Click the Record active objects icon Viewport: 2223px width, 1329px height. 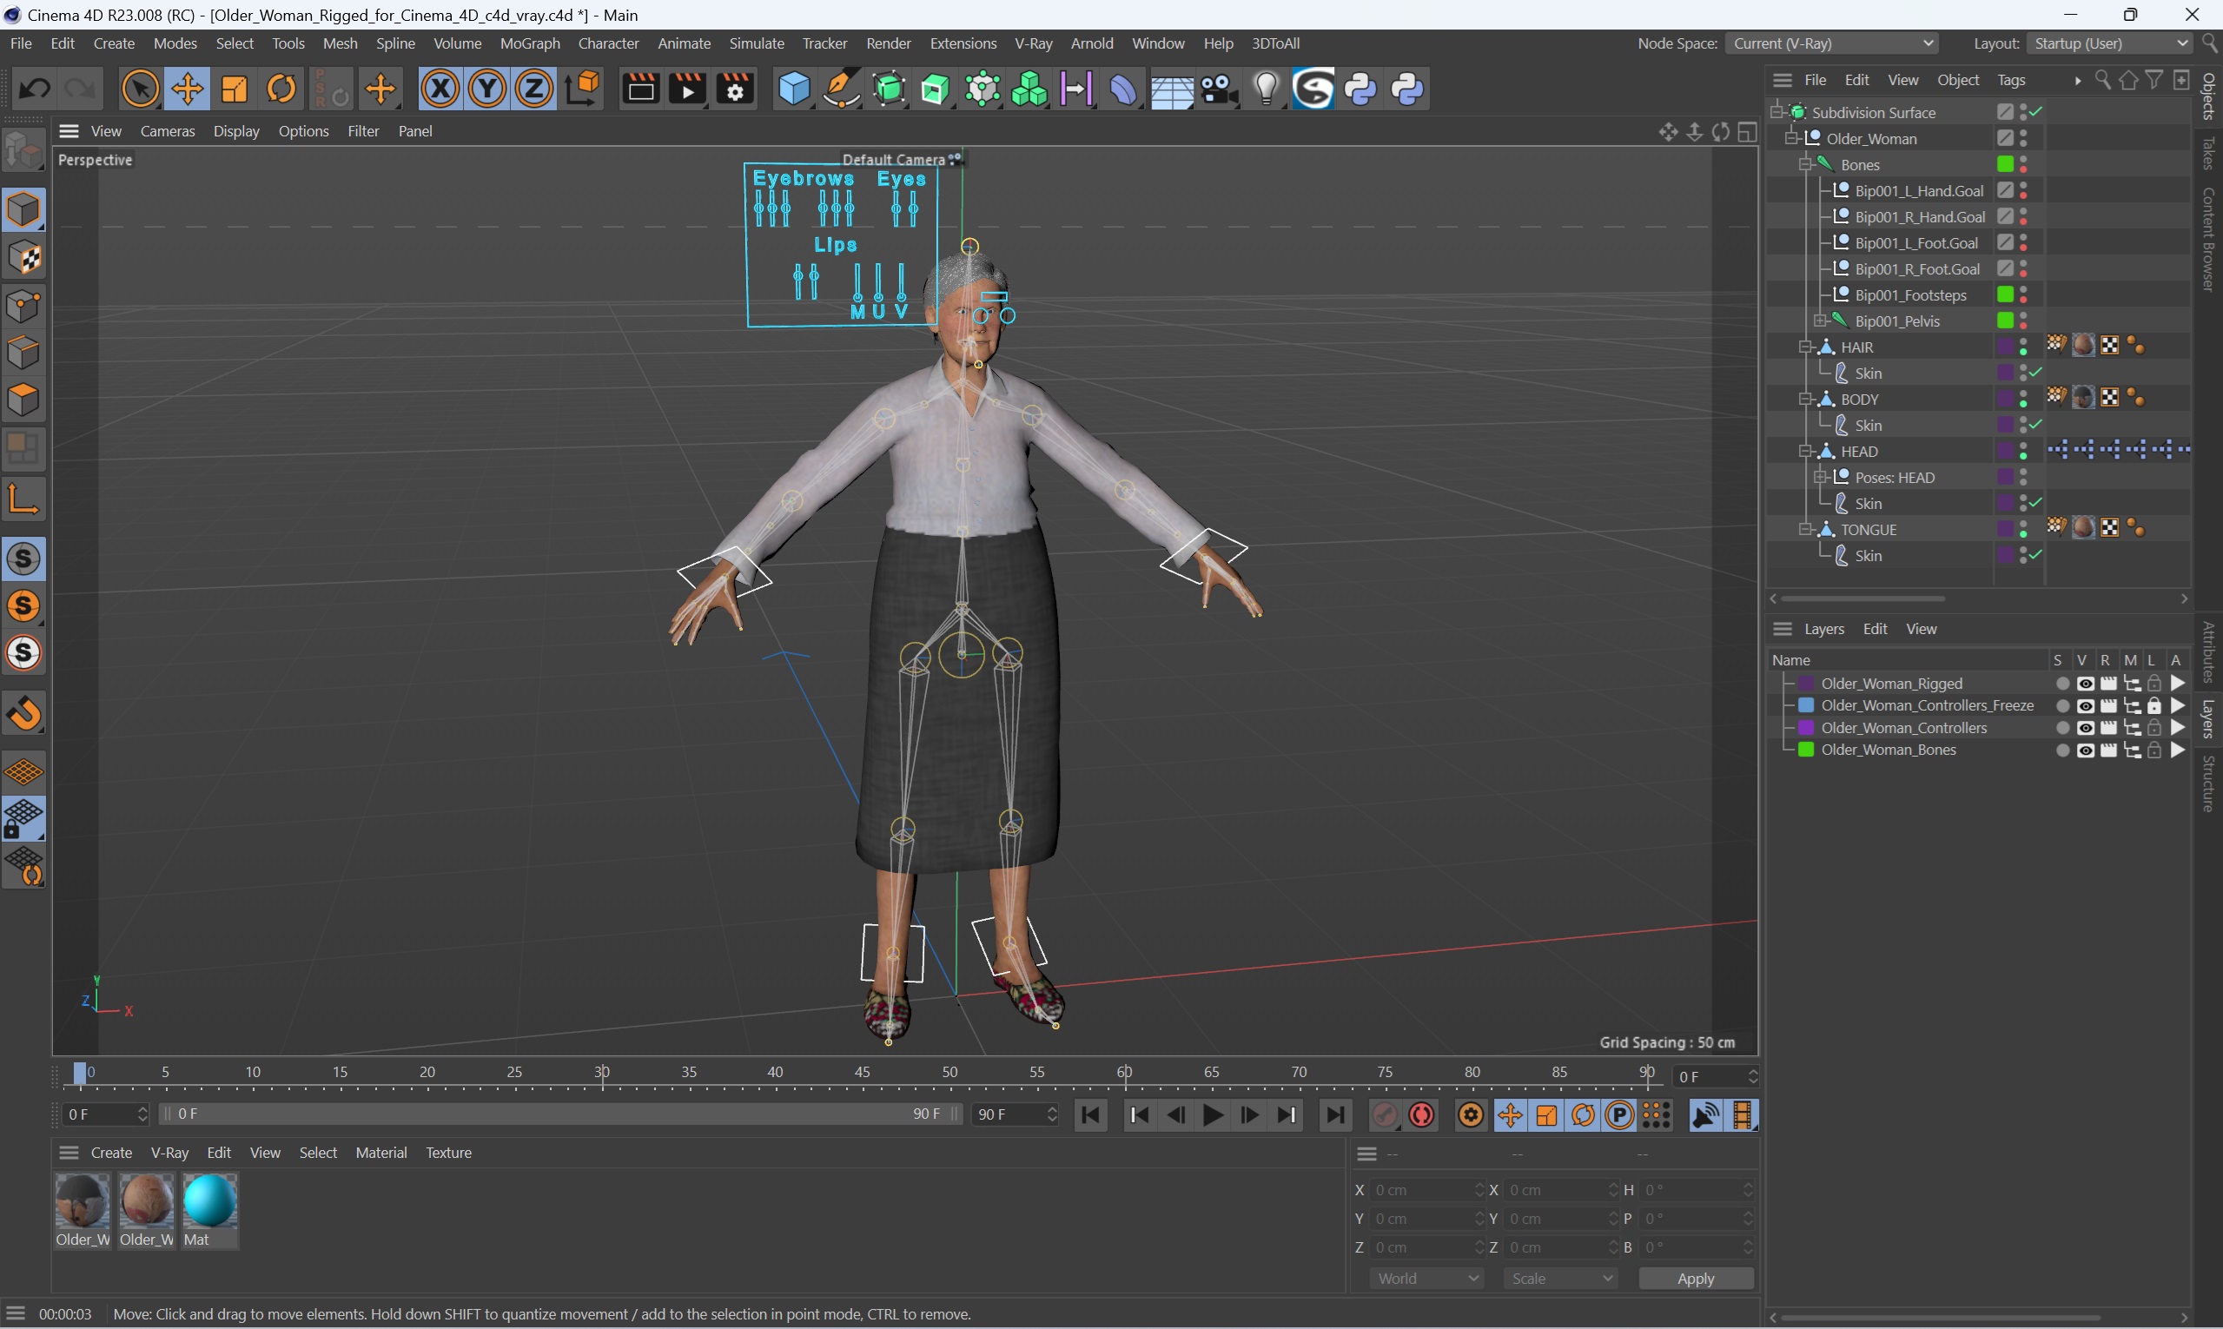click(1422, 1115)
